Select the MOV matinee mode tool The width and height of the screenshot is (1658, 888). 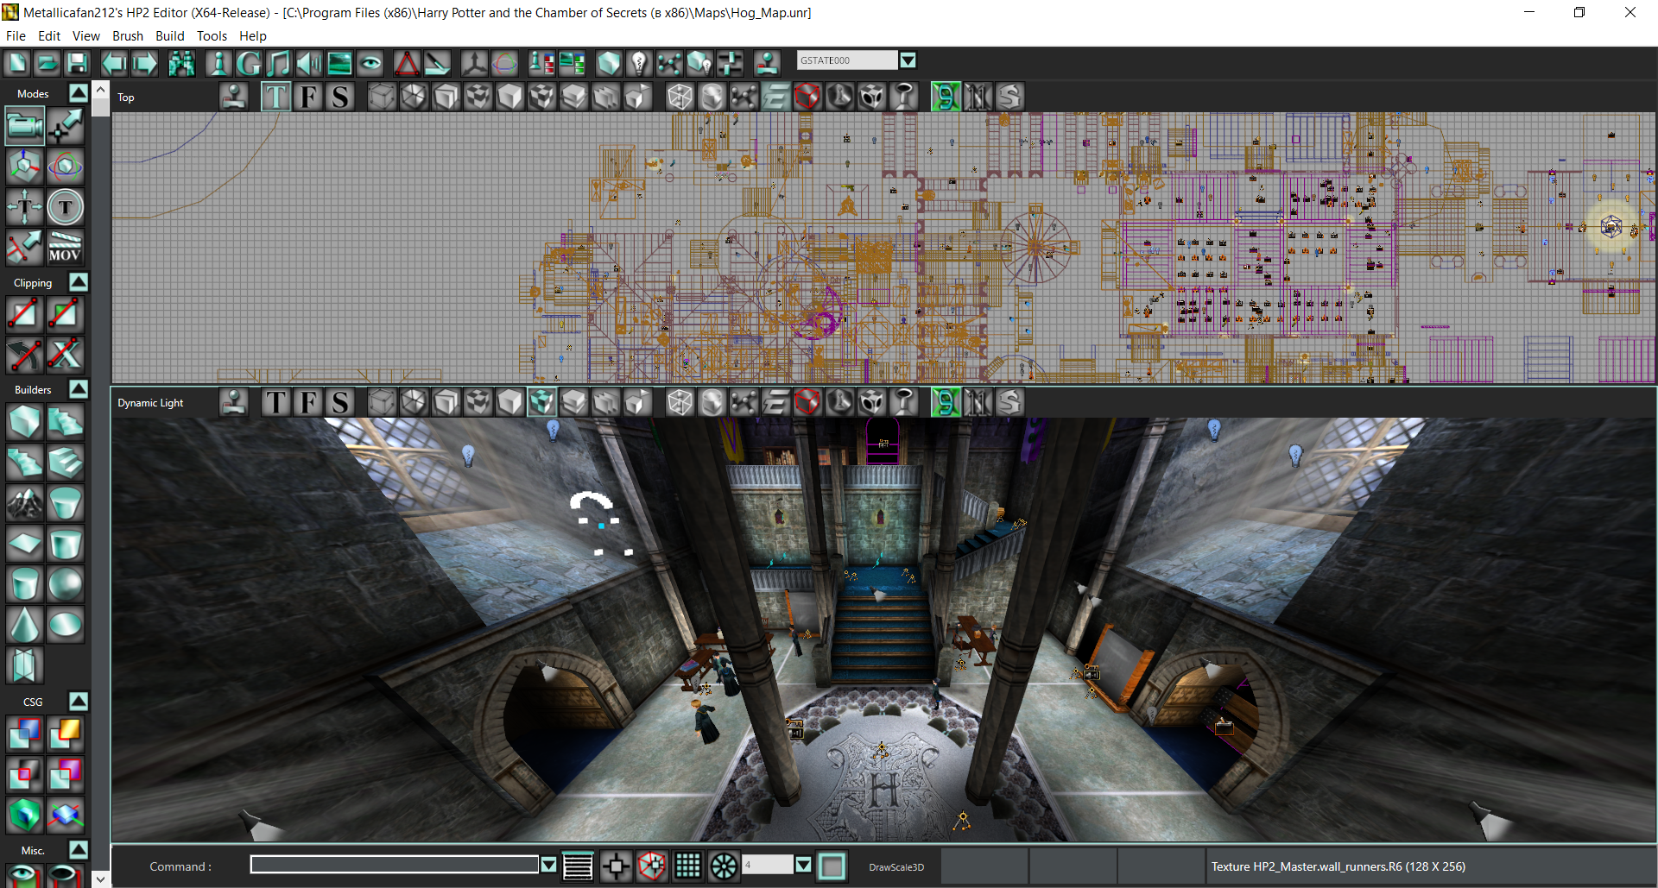pos(65,247)
